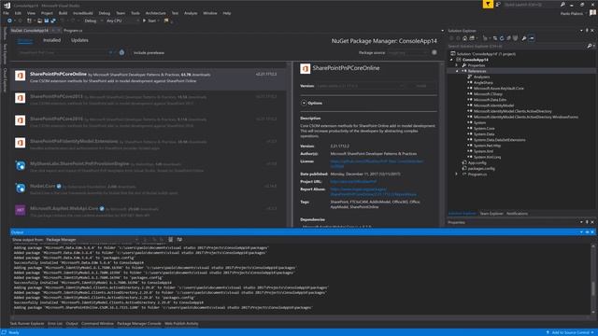This screenshot has width=598, height=336.
Task: Open the package License link
Action: click(377, 164)
